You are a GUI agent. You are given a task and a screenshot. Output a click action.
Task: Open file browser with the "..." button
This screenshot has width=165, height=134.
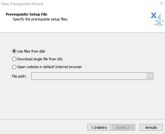149,76
